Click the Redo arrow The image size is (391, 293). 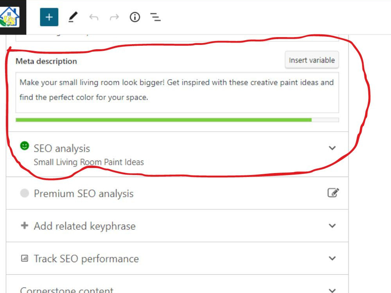pyautogui.click(x=114, y=17)
